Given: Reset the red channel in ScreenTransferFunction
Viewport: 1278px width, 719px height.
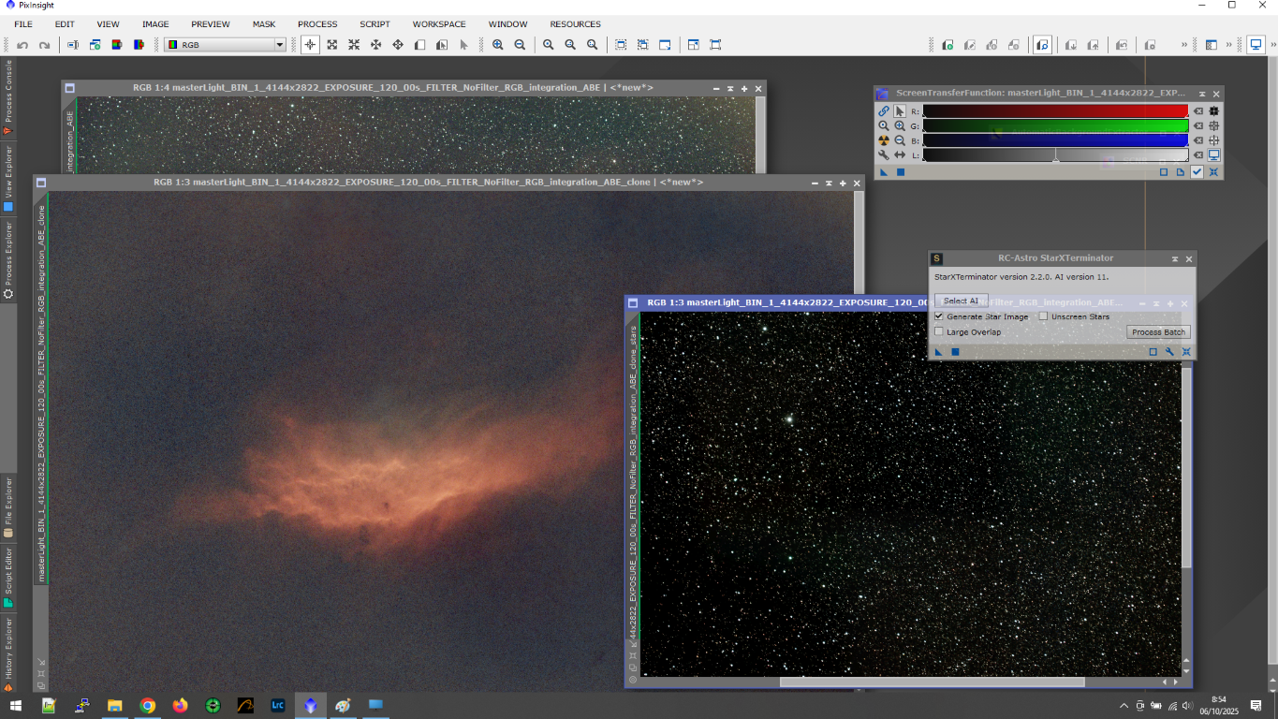Looking at the screenshot, I should tap(1197, 111).
